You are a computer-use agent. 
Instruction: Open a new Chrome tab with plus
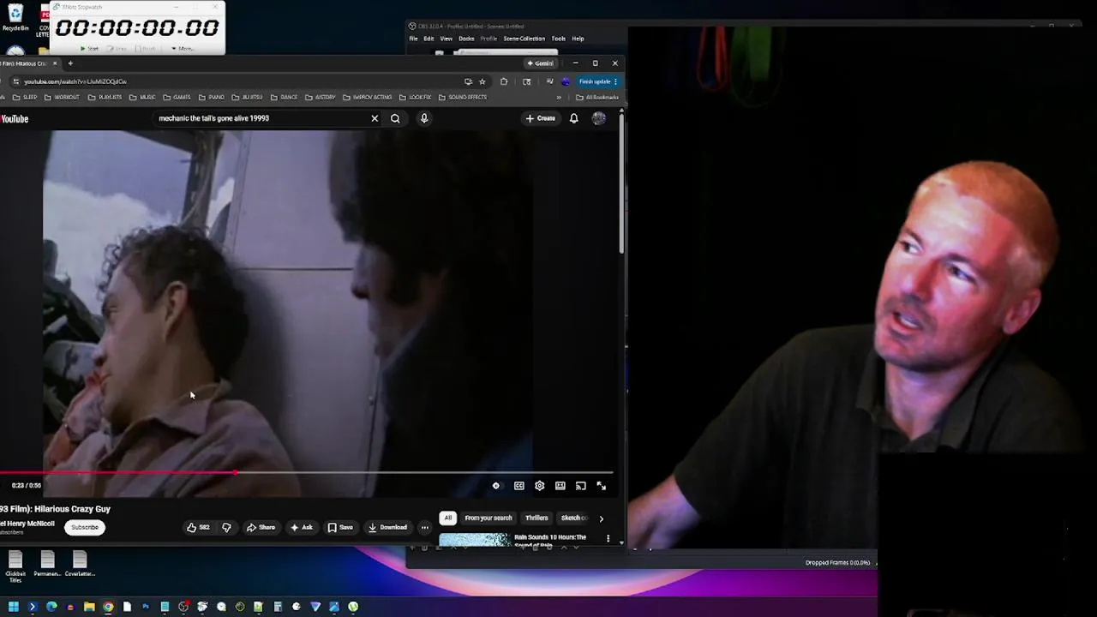pos(70,63)
